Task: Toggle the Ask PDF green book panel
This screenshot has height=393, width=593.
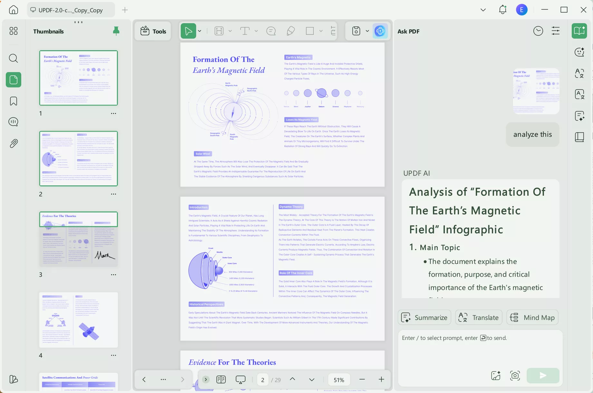Action: [579, 31]
